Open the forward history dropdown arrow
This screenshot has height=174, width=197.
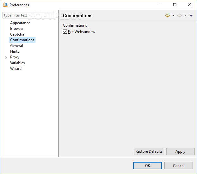(186, 16)
